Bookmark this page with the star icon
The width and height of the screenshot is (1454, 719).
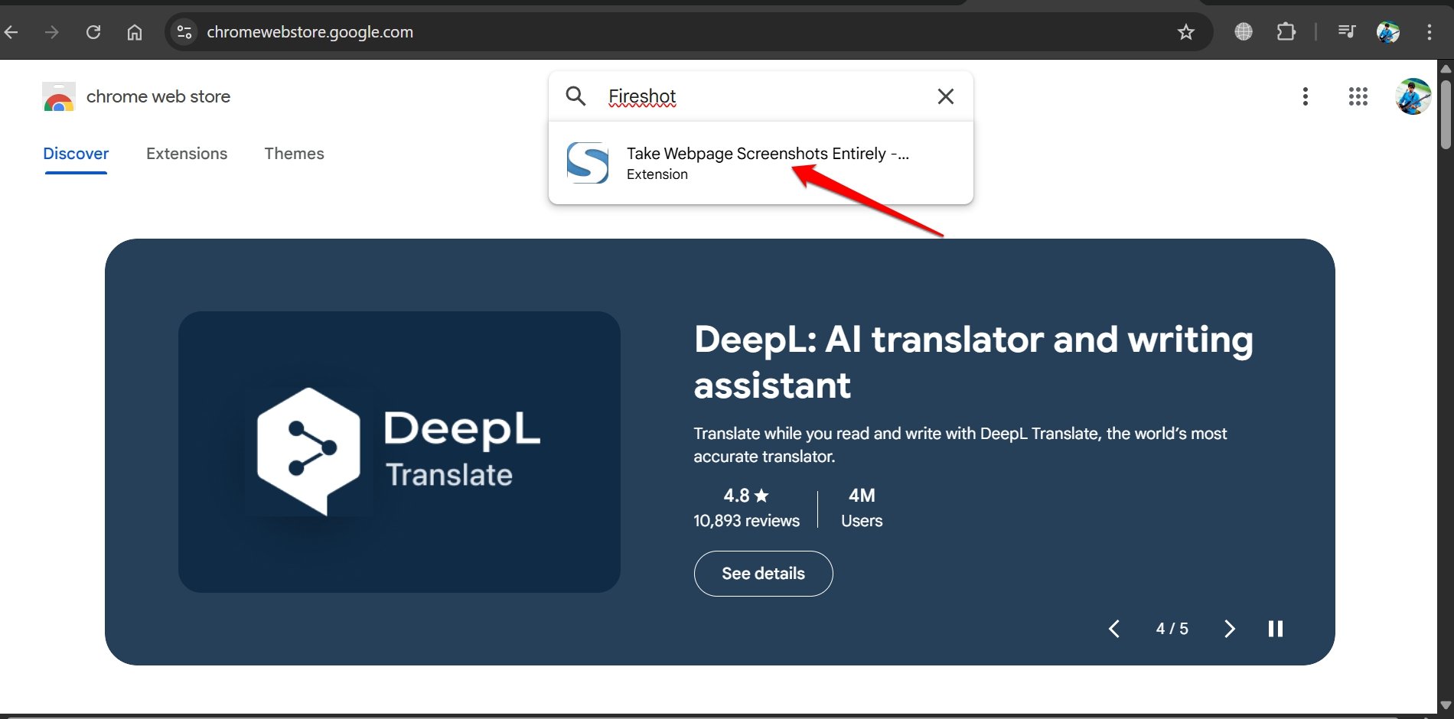click(x=1186, y=32)
